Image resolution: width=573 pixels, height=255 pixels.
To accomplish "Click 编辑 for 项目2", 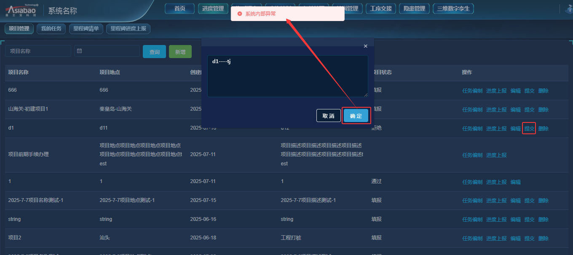I will click(516, 239).
